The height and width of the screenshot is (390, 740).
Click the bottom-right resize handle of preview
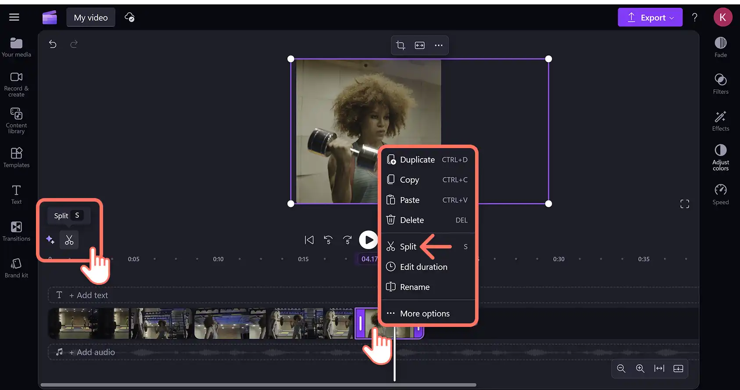[x=548, y=204]
